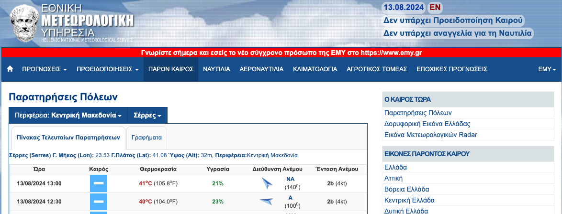Viewport: 562px width, 214px height.
Task: Open Εικόνα Μετεωρολογικών Radar link
Action: point(430,135)
